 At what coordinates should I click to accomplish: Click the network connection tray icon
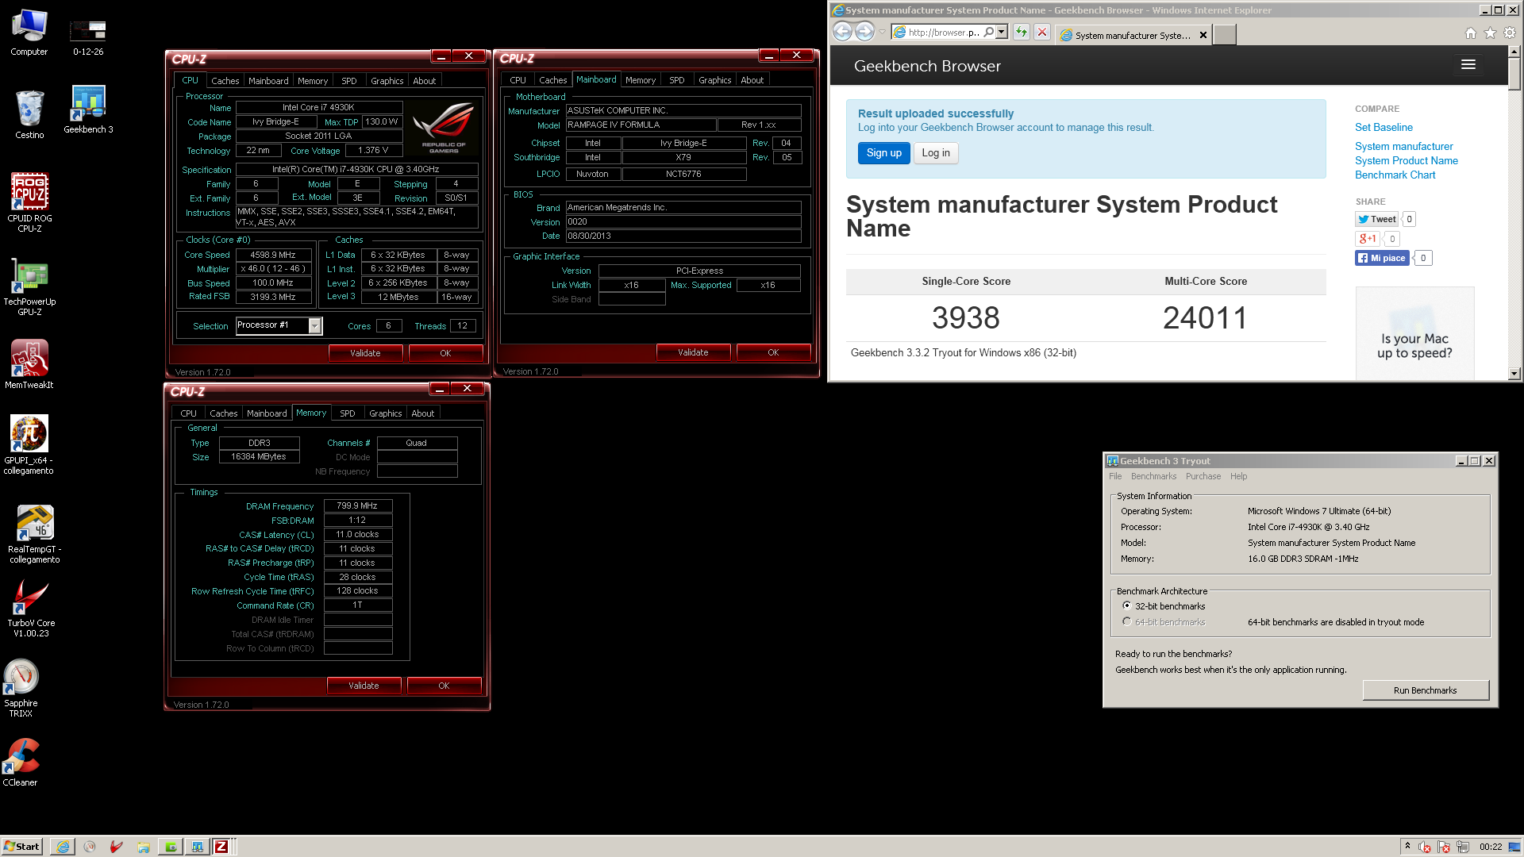tap(1463, 847)
